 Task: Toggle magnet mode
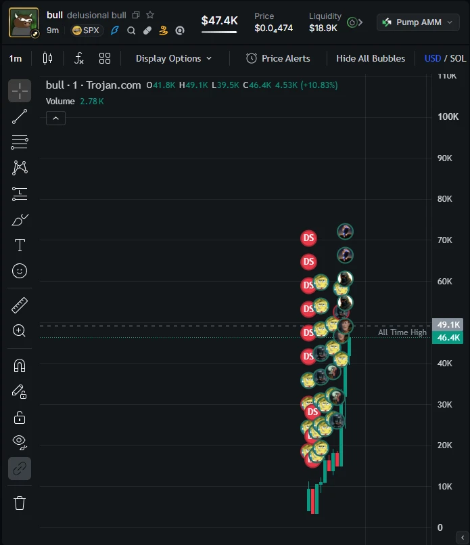point(20,366)
